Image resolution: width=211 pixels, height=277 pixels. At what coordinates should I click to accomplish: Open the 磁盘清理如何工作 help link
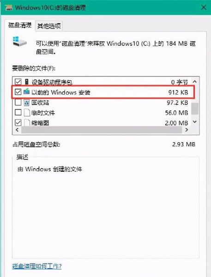coord(37,266)
